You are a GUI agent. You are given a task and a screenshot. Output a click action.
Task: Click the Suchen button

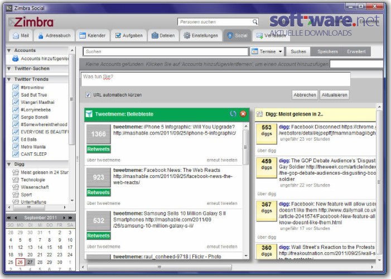coord(298,51)
